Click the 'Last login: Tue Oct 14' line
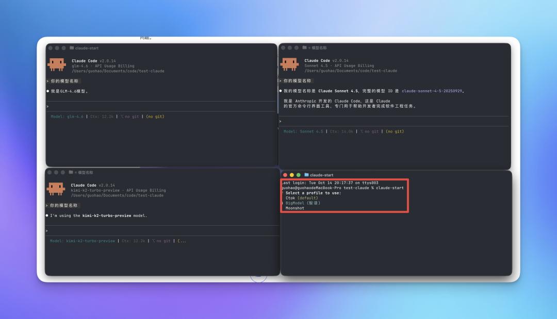The height and width of the screenshot is (319, 557). point(330,183)
